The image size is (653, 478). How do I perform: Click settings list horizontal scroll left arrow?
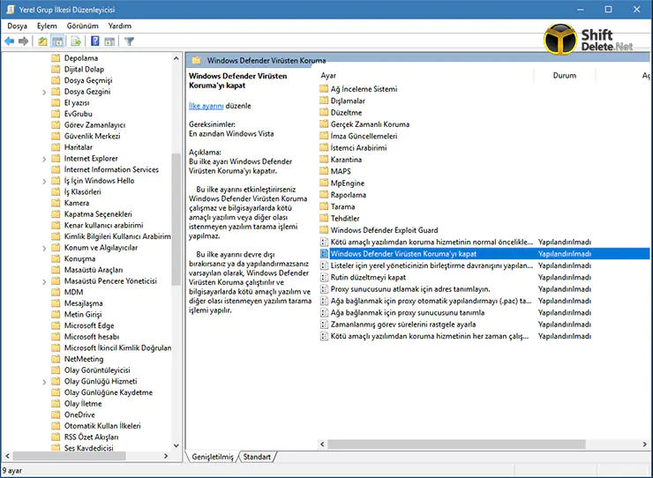tap(322, 444)
